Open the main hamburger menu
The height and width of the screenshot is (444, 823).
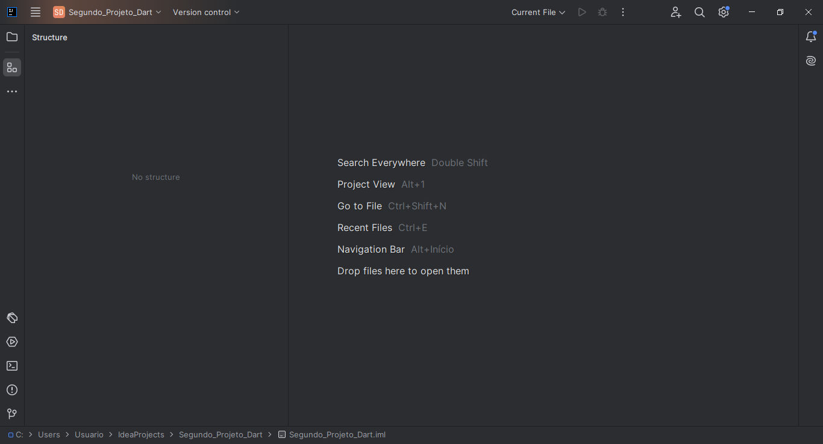click(36, 12)
